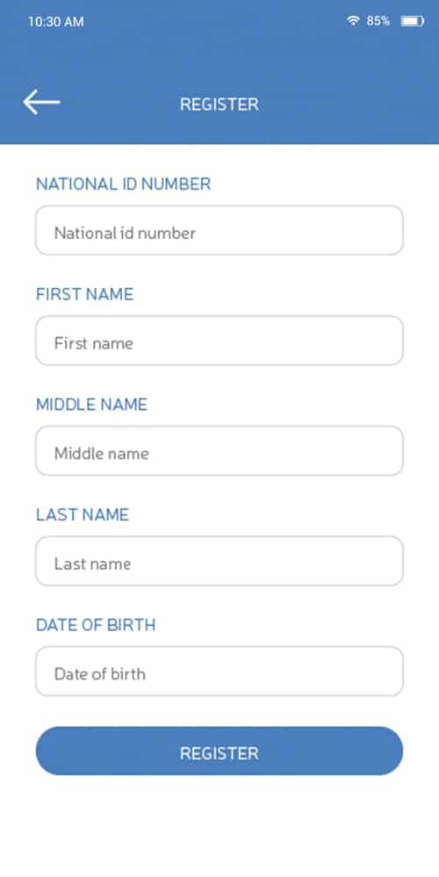Click the DATE OF BIRTH label
The image size is (439, 877).
(96, 625)
